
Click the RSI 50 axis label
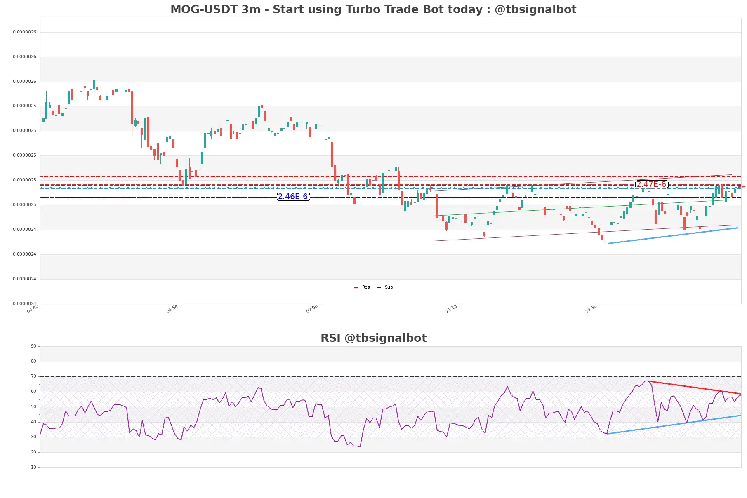pos(33,407)
